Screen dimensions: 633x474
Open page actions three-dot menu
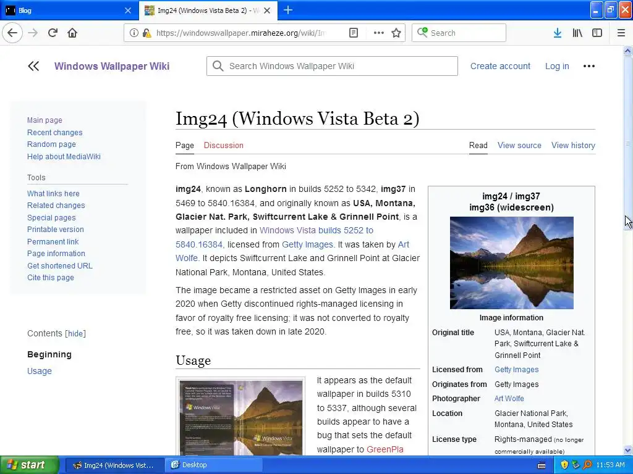tap(379, 33)
